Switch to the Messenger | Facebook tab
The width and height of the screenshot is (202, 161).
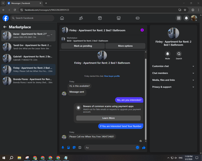click(25, 3)
